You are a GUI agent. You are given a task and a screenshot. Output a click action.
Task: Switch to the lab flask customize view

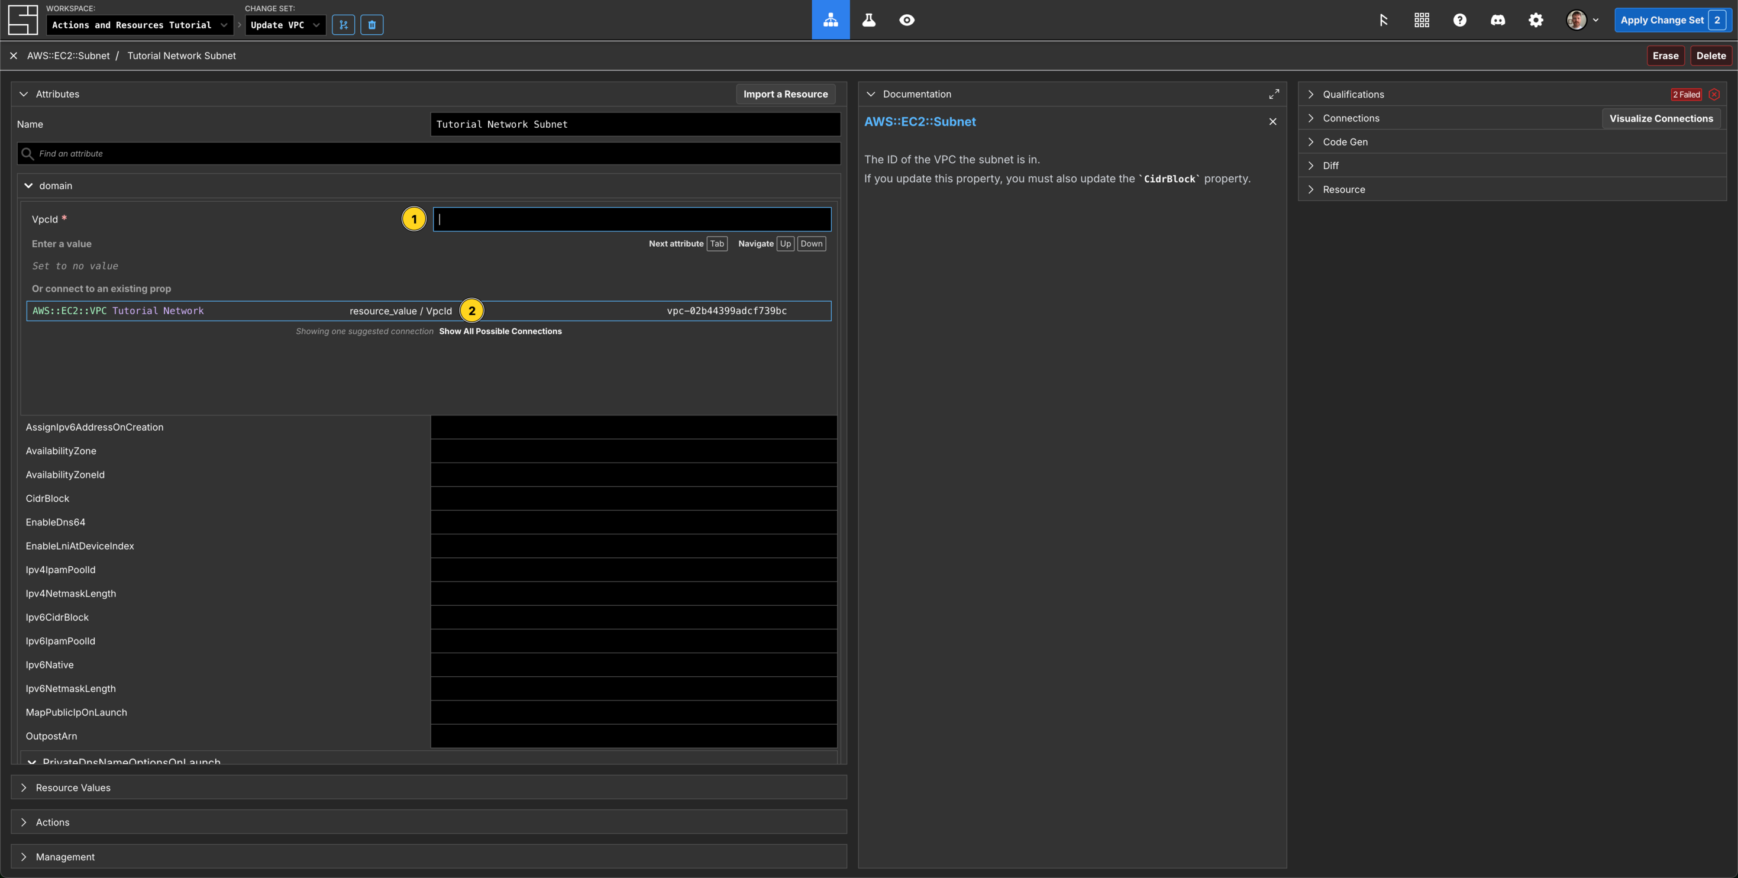coord(869,20)
